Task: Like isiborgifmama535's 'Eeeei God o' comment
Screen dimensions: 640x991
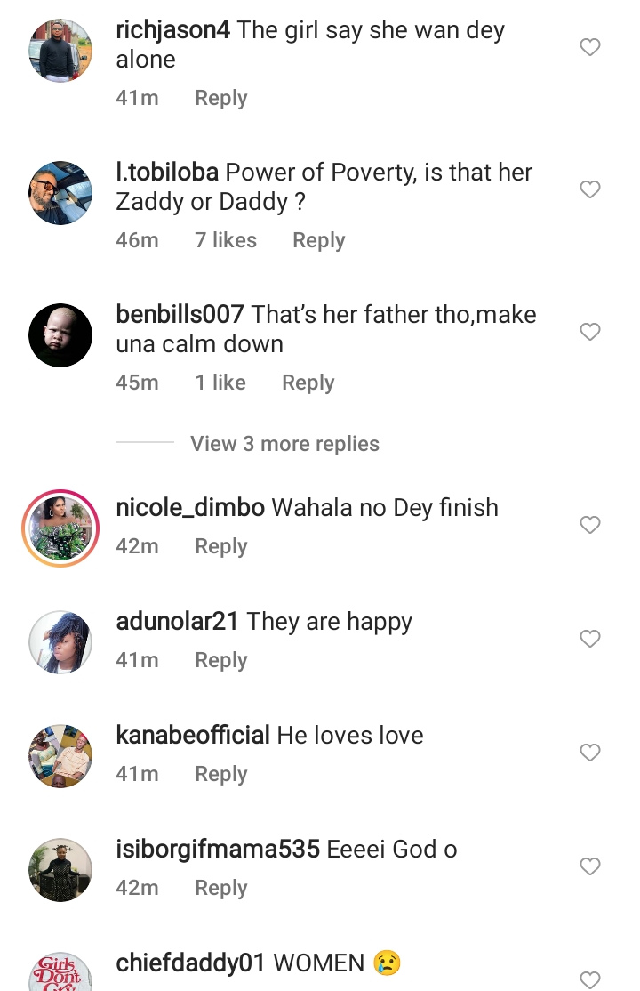Action: coord(590,866)
